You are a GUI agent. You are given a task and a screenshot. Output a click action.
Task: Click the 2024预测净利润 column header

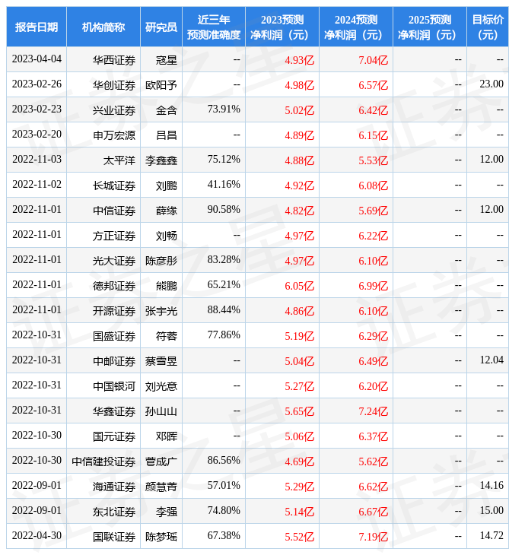(x=356, y=27)
